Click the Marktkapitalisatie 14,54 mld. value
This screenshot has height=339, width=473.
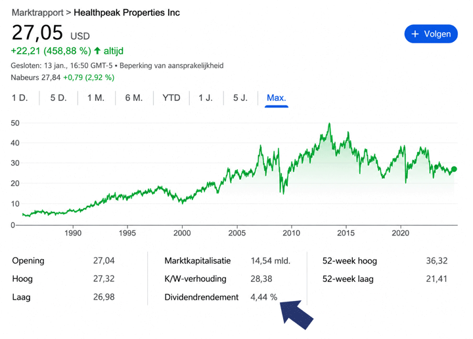click(x=270, y=261)
